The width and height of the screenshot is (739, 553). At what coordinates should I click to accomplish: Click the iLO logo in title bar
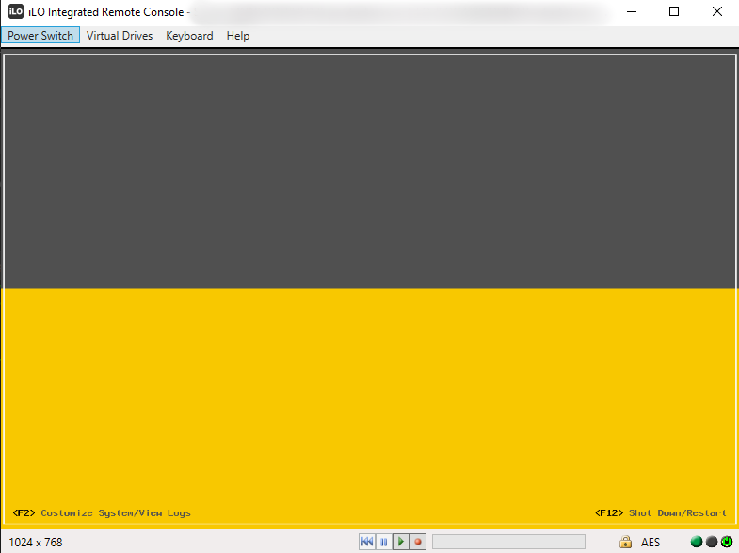(x=16, y=12)
